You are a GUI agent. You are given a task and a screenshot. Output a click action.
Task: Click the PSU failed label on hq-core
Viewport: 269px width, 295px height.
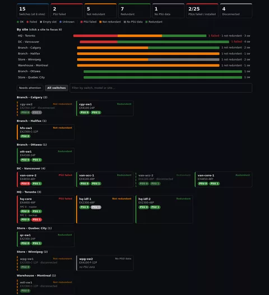(x=65, y=199)
